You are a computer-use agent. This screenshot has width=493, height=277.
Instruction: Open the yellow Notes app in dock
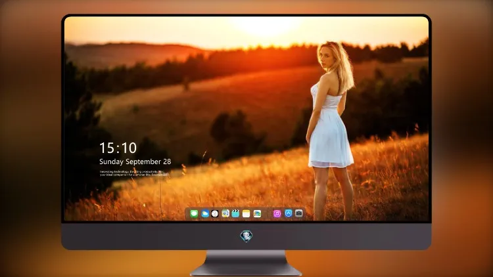coord(246,214)
